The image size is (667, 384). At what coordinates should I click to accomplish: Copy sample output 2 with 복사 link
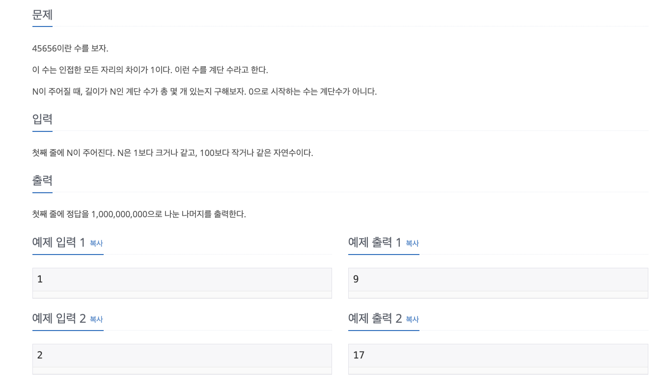pos(412,319)
